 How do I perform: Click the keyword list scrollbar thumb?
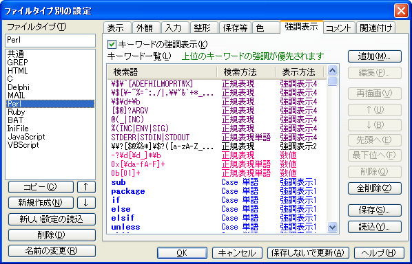pyautogui.click(x=333, y=81)
